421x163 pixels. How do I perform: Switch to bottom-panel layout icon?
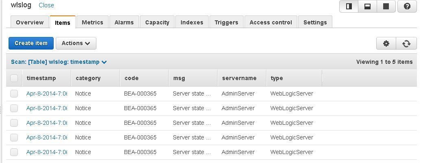coord(368,7)
